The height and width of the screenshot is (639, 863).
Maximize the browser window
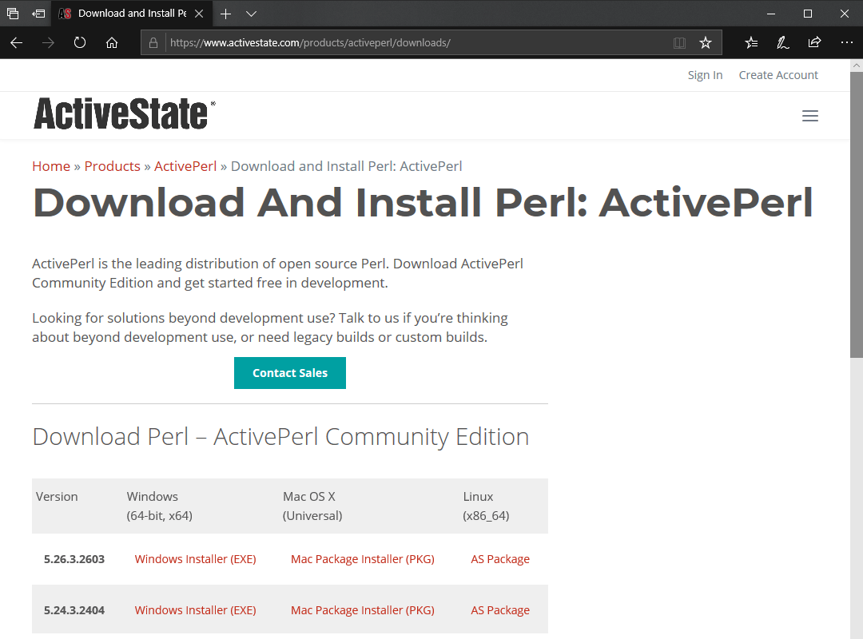click(x=807, y=14)
